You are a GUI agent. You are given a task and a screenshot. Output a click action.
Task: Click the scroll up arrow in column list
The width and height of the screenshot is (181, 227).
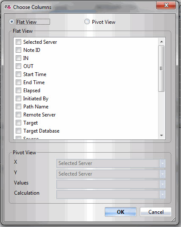(162, 42)
